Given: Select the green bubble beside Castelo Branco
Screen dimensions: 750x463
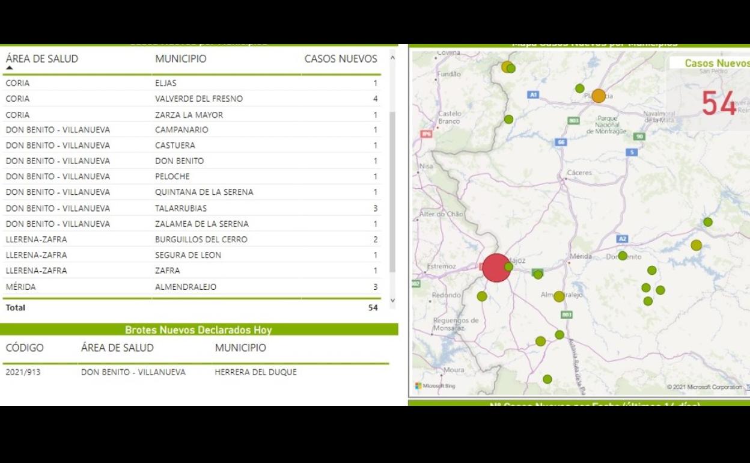Looking at the screenshot, I should coord(508,119).
